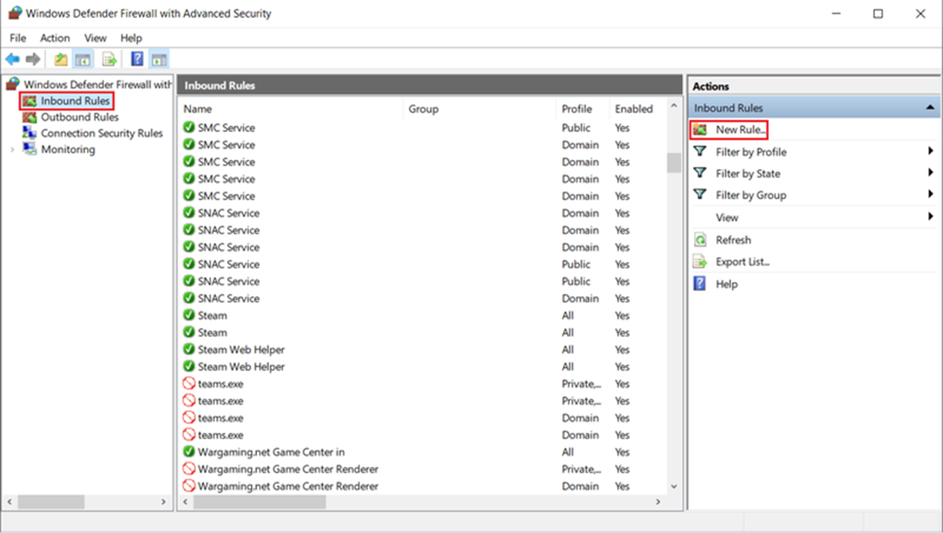Open the Action menu

(55, 38)
